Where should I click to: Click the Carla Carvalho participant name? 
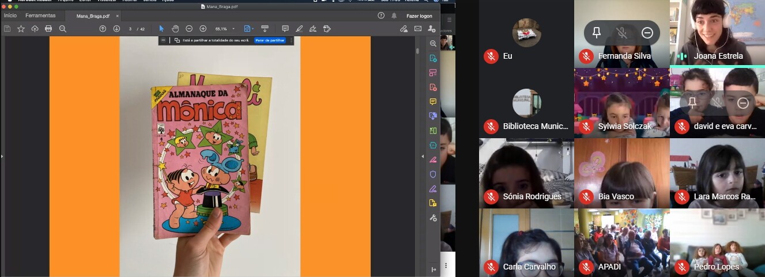pyautogui.click(x=529, y=267)
